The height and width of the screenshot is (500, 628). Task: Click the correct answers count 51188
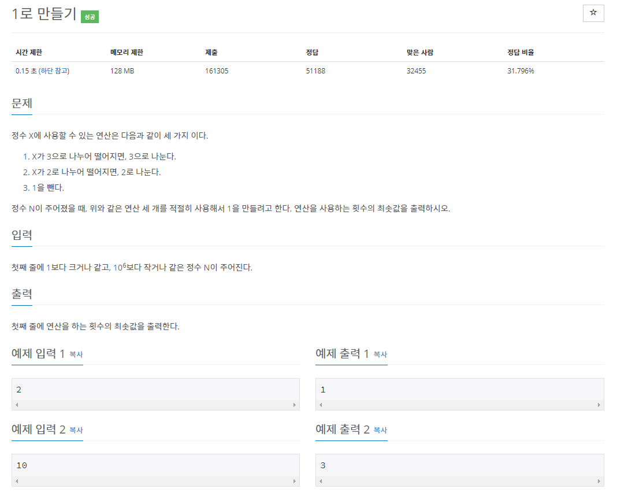315,71
